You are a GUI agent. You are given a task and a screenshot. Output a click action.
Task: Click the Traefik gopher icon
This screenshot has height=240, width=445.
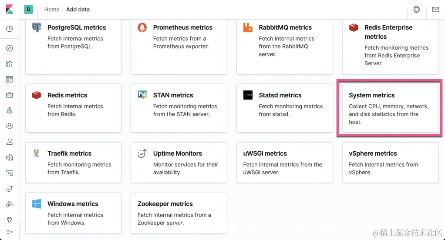36,153
